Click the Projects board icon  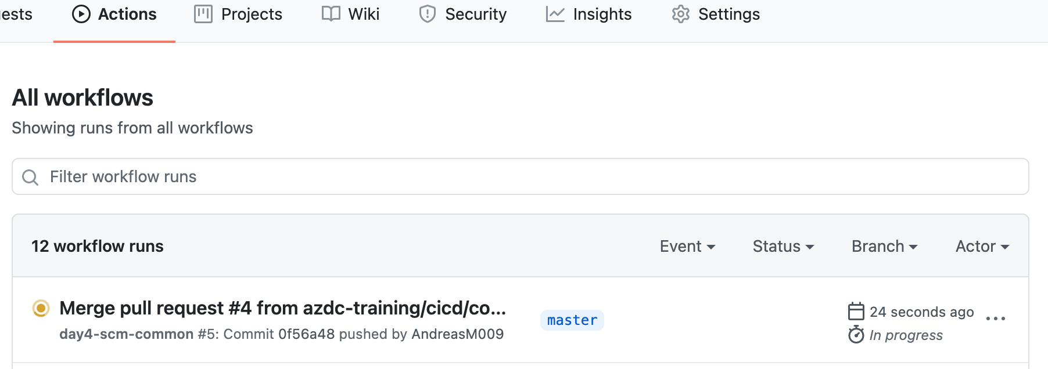pyautogui.click(x=204, y=13)
